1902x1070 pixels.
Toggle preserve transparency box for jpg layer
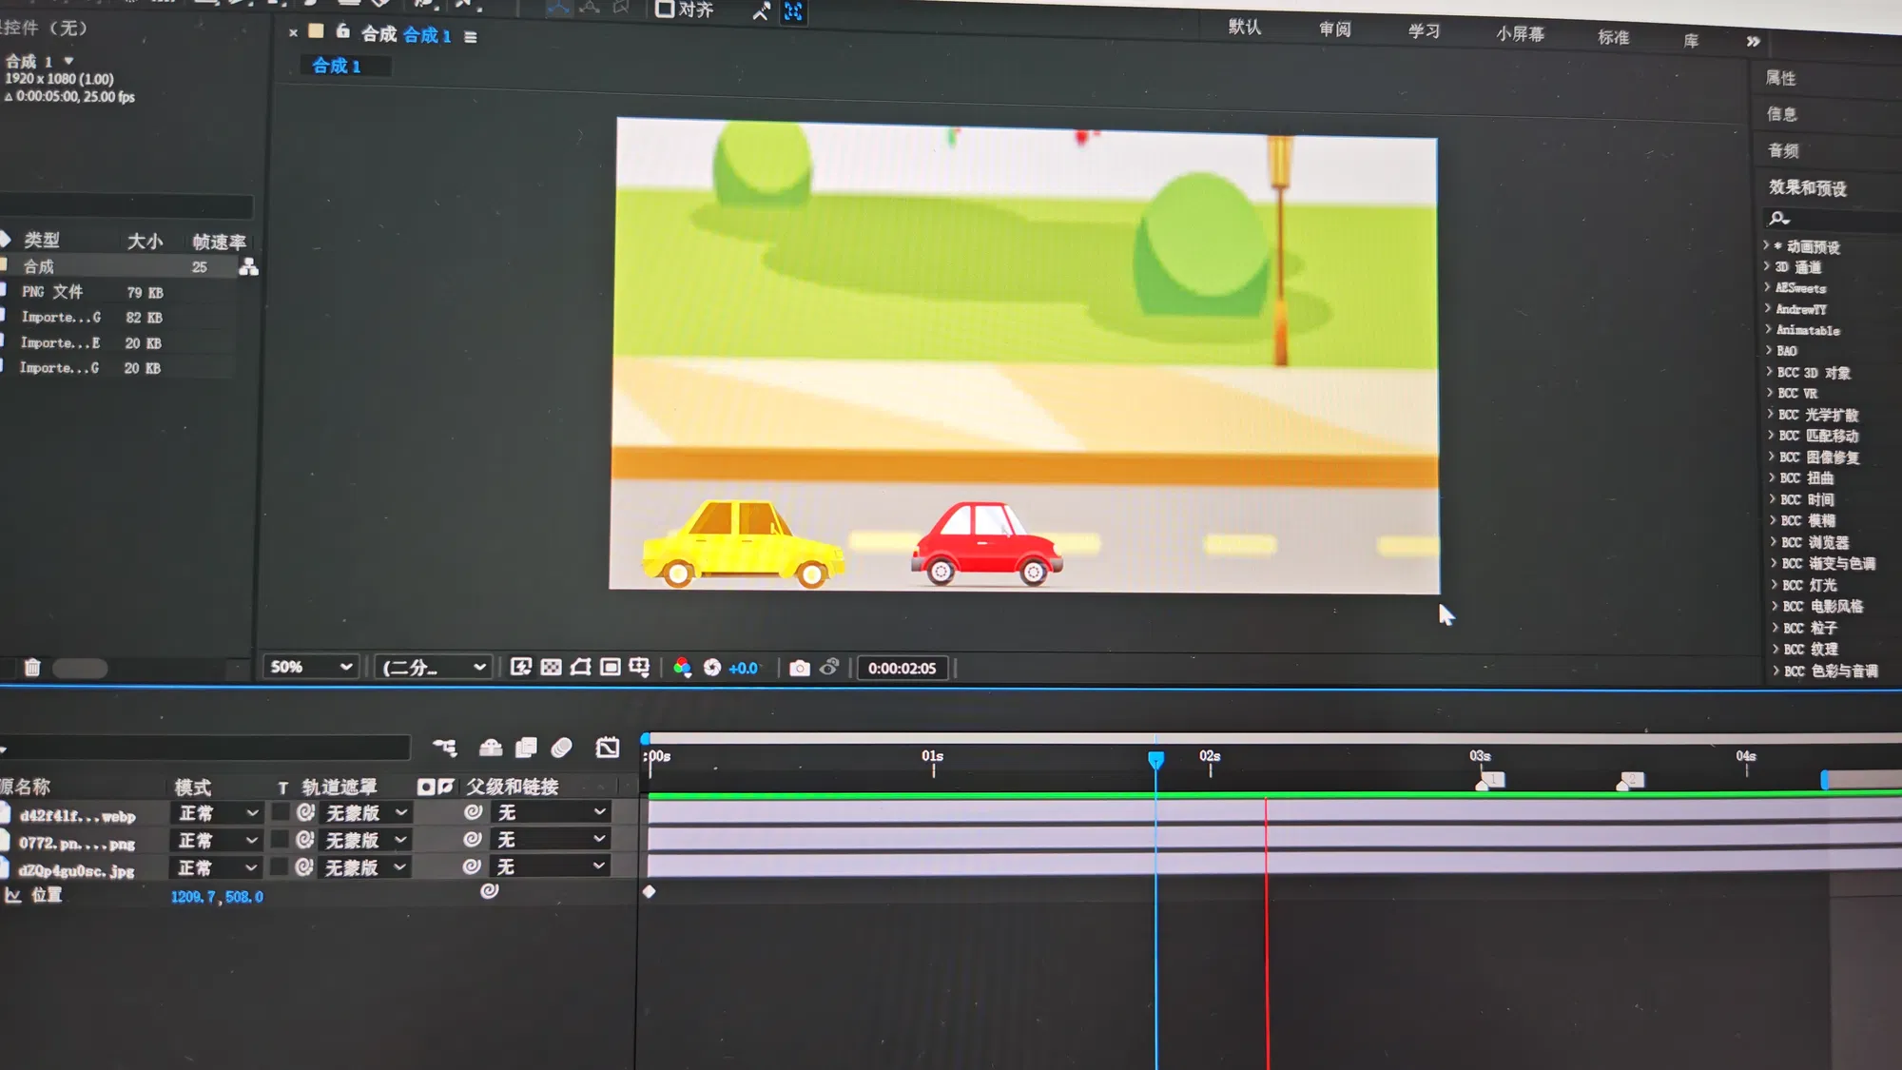(280, 867)
